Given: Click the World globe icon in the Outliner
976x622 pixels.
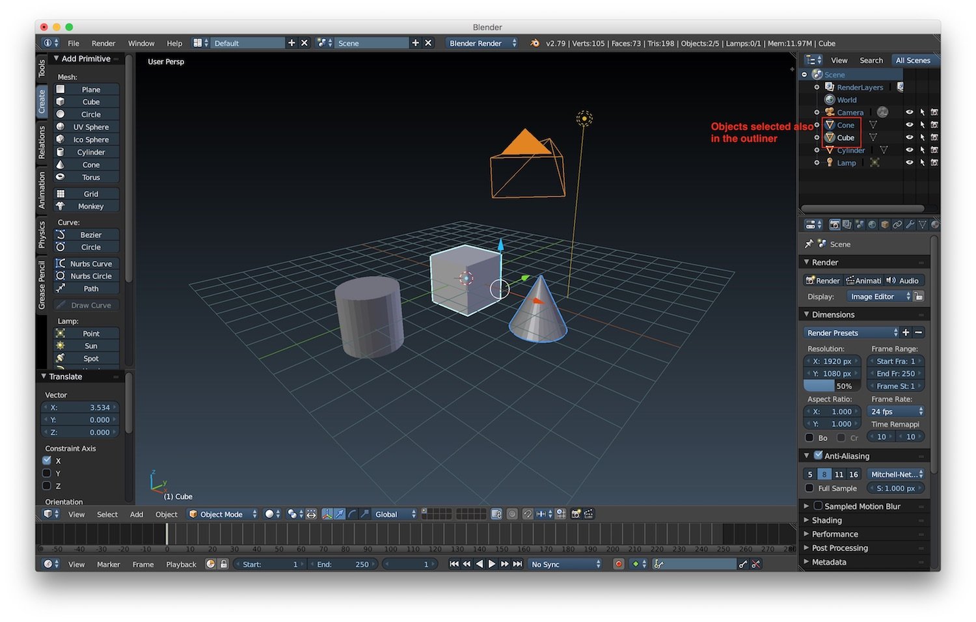Looking at the screenshot, I should click(x=830, y=100).
